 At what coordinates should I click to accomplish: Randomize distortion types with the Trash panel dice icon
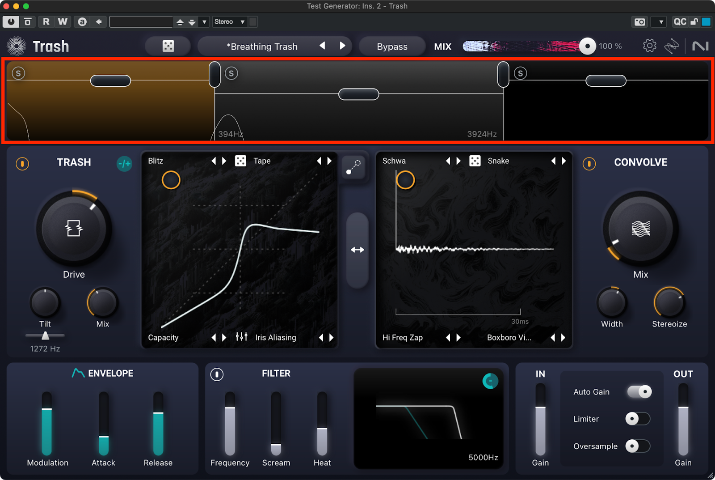click(x=240, y=161)
